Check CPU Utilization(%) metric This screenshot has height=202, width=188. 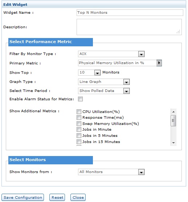pos(79,111)
